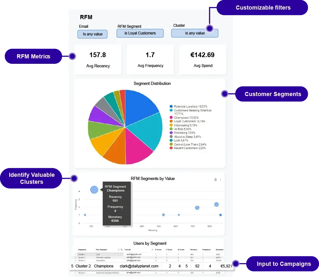Screen dimensions: 319x277
Task: Open the Email filter 'Is any value'
Action: pos(93,34)
